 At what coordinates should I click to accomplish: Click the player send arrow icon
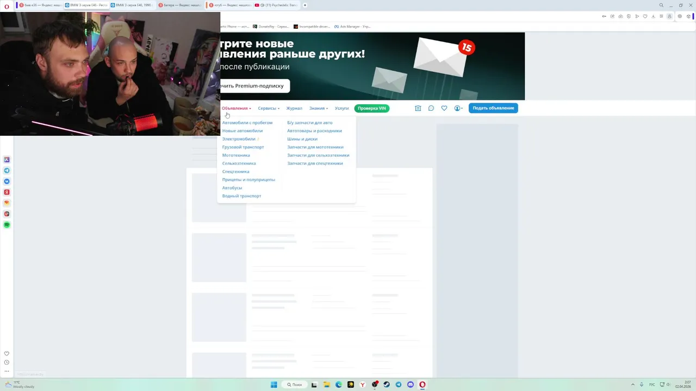click(637, 16)
